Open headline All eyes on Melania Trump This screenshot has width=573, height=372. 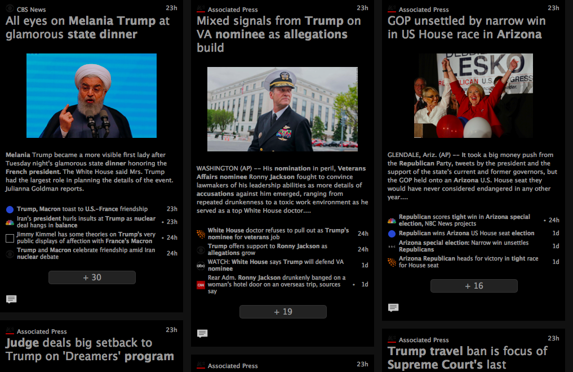coord(88,28)
